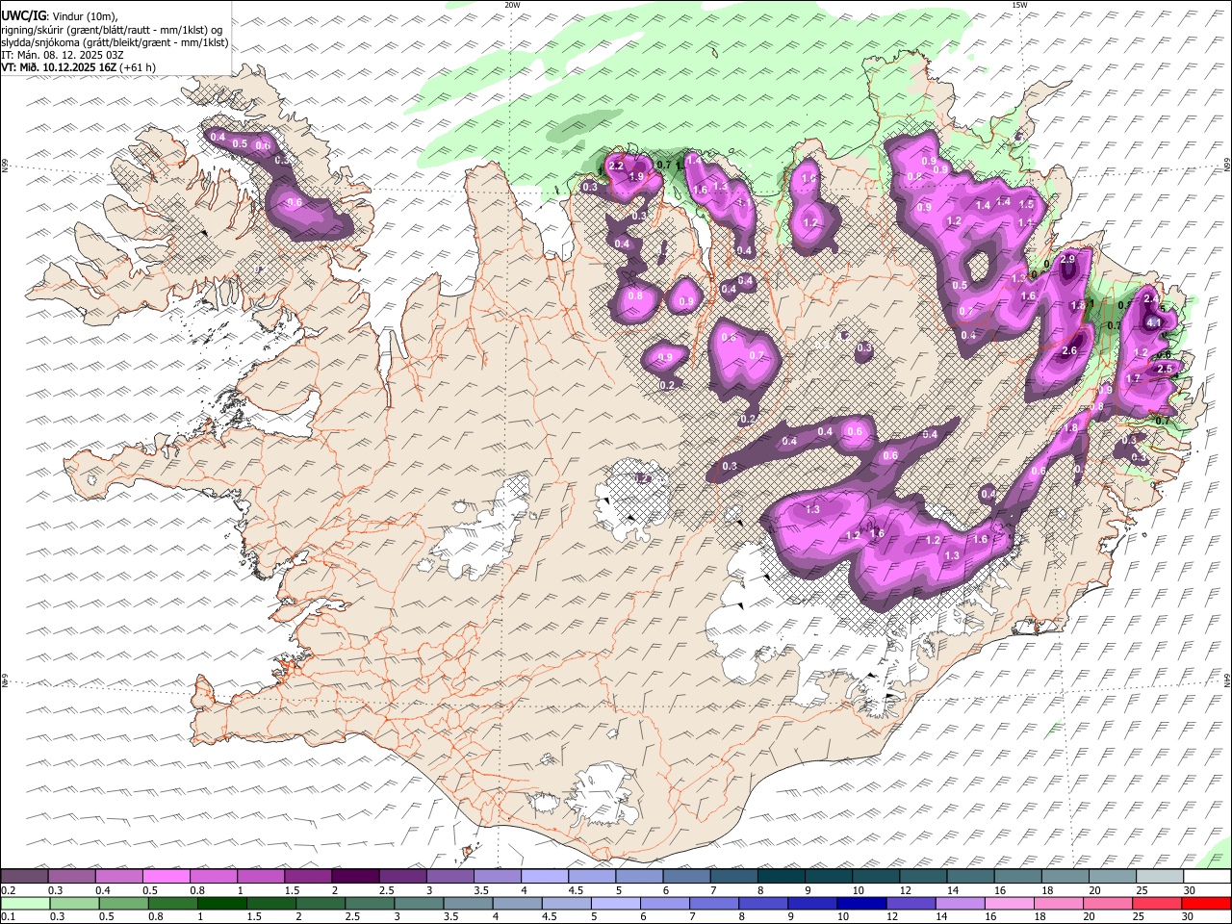This screenshot has height=924, width=1232.
Task: Click the 2.9 precipitation value on the map
Action: pos(1067,260)
